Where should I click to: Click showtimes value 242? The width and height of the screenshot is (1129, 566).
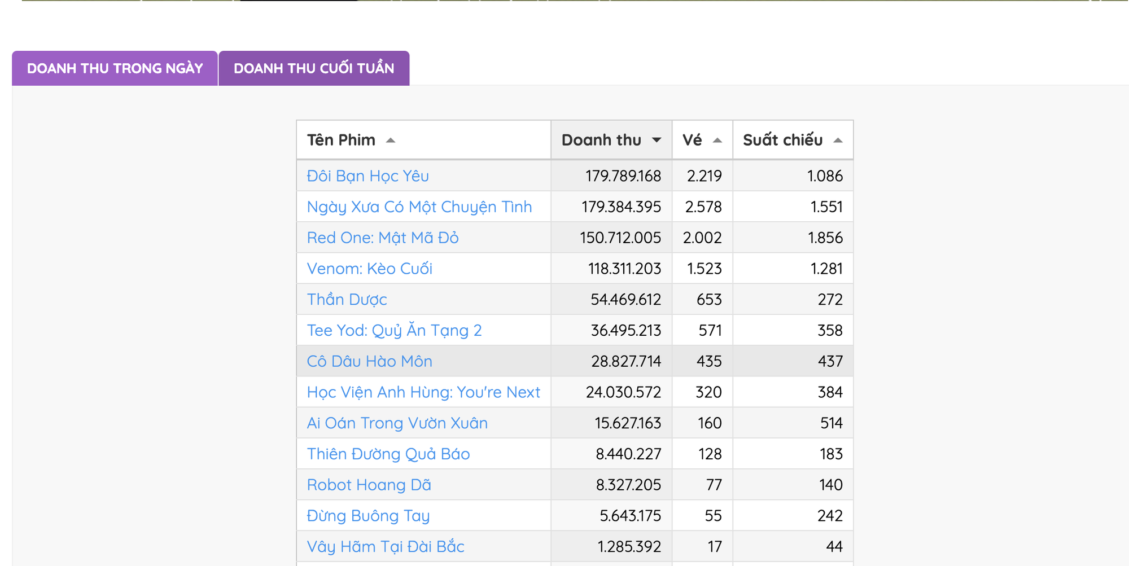[830, 516]
